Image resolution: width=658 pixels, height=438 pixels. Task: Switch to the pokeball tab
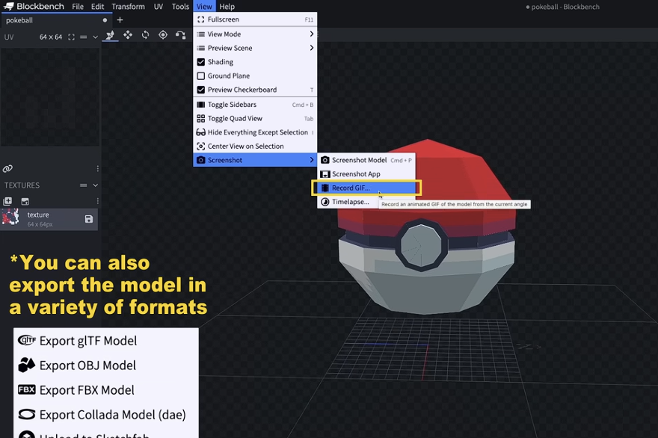(57, 20)
